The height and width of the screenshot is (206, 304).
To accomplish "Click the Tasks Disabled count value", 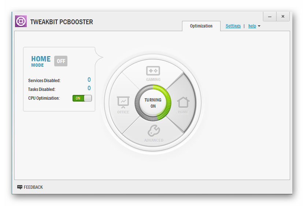I will click(x=89, y=88).
